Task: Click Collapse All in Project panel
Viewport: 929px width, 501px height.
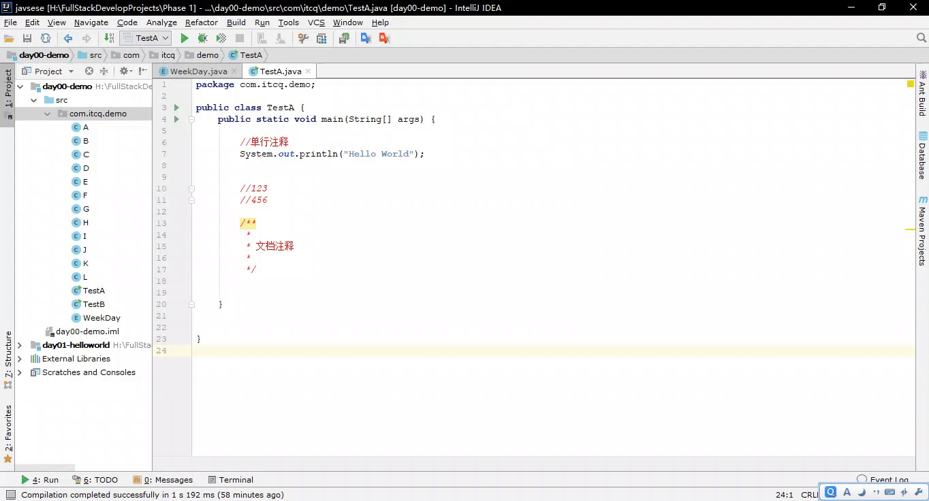Action: point(104,71)
